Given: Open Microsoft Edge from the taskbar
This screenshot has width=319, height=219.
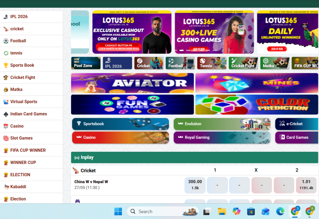Looking at the screenshot, I should pyautogui.click(x=280, y=212).
